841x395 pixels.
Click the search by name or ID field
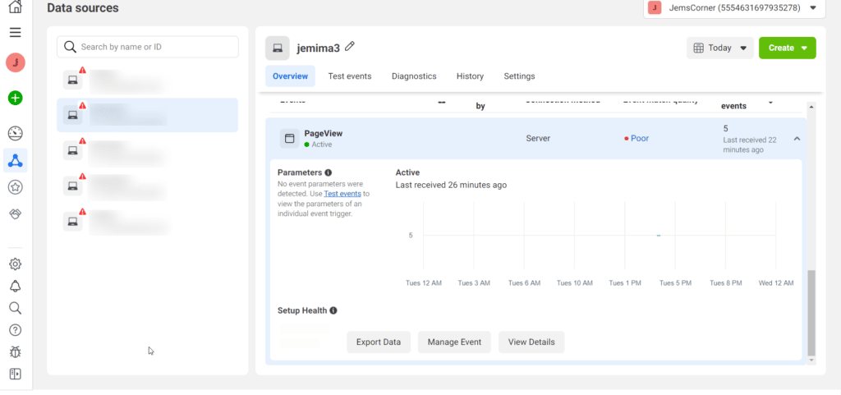(148, 47)
